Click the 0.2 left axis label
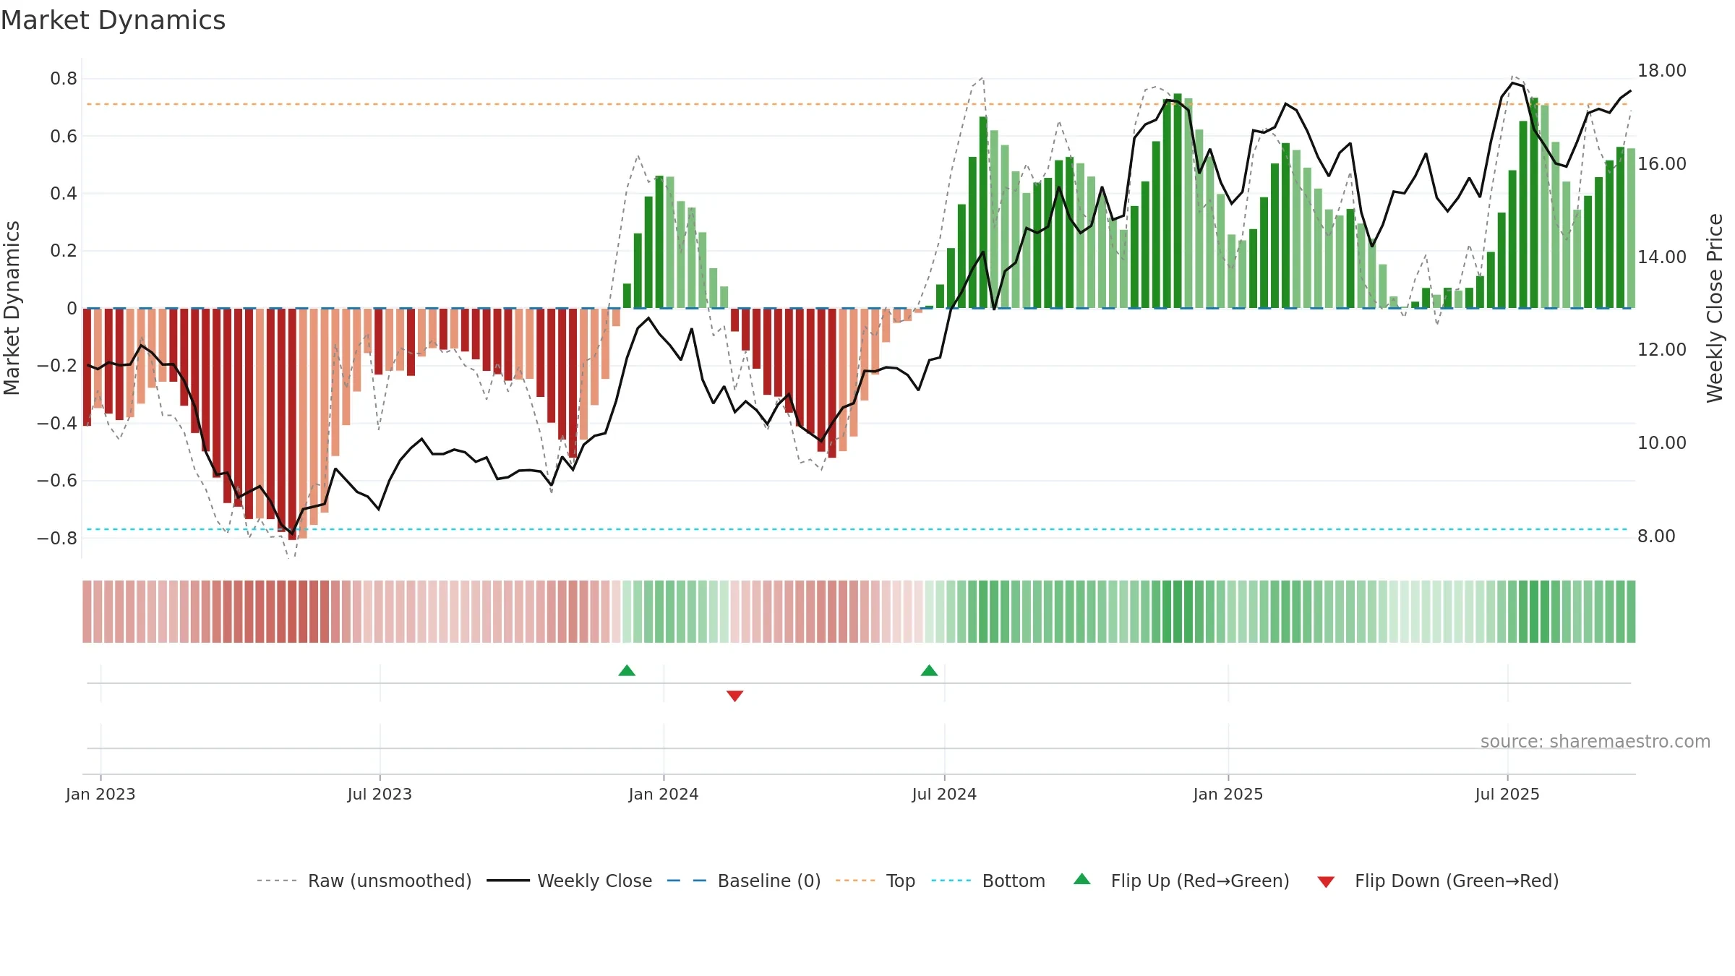 pyautogui.click(x=64, y=251)
